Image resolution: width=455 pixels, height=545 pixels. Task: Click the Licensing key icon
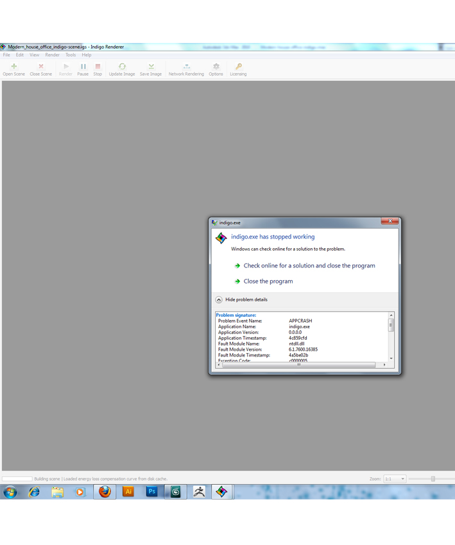tap(238, 67)
